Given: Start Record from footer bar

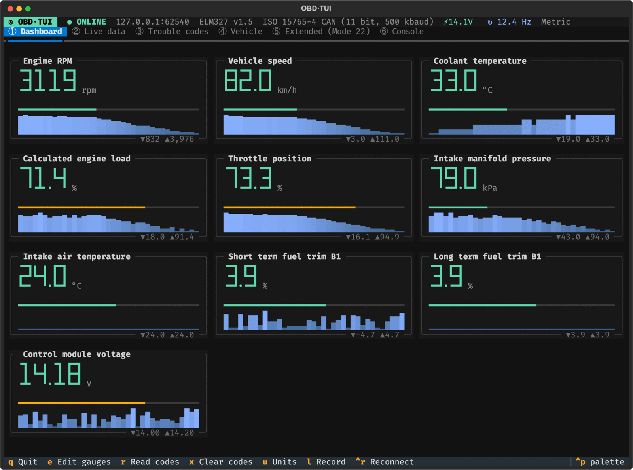Looking at the screenshot, I should click(326, 462).
